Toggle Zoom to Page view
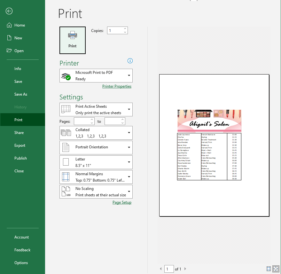The height and width of the screenshot is (274, 281). pos(276,269)
